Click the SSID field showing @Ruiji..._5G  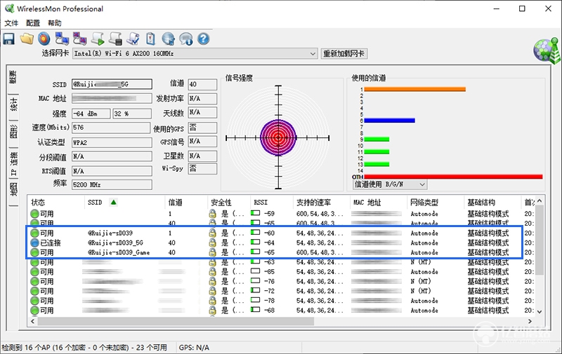[x=112, y=84]
